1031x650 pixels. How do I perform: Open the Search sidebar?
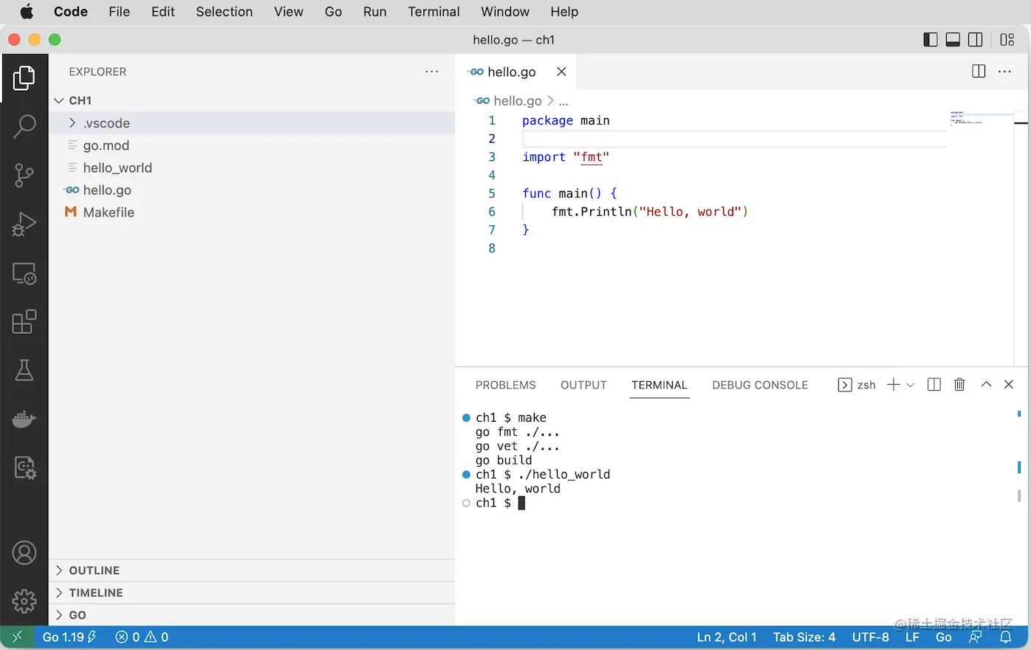pos(24,126)
